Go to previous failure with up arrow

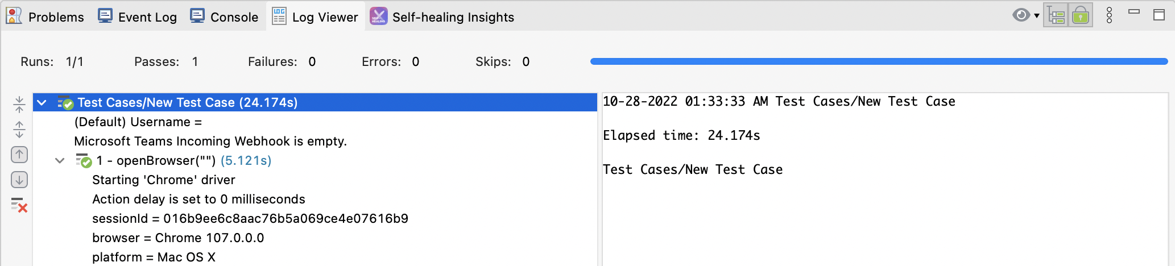pyautogui.click(x=19, y=155)
